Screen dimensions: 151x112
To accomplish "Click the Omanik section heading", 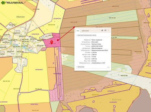I will pyautogui.click(x=81, y=67).
